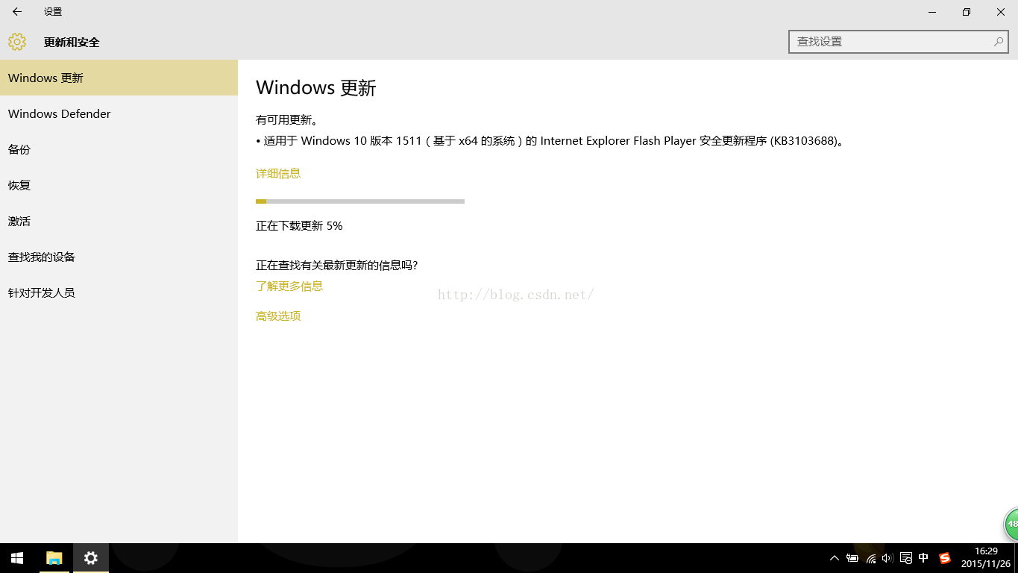The width and height of the screenshot is (1018, 573).
Task: Click the 了解更多信息 link
Action: click(289, 286)
